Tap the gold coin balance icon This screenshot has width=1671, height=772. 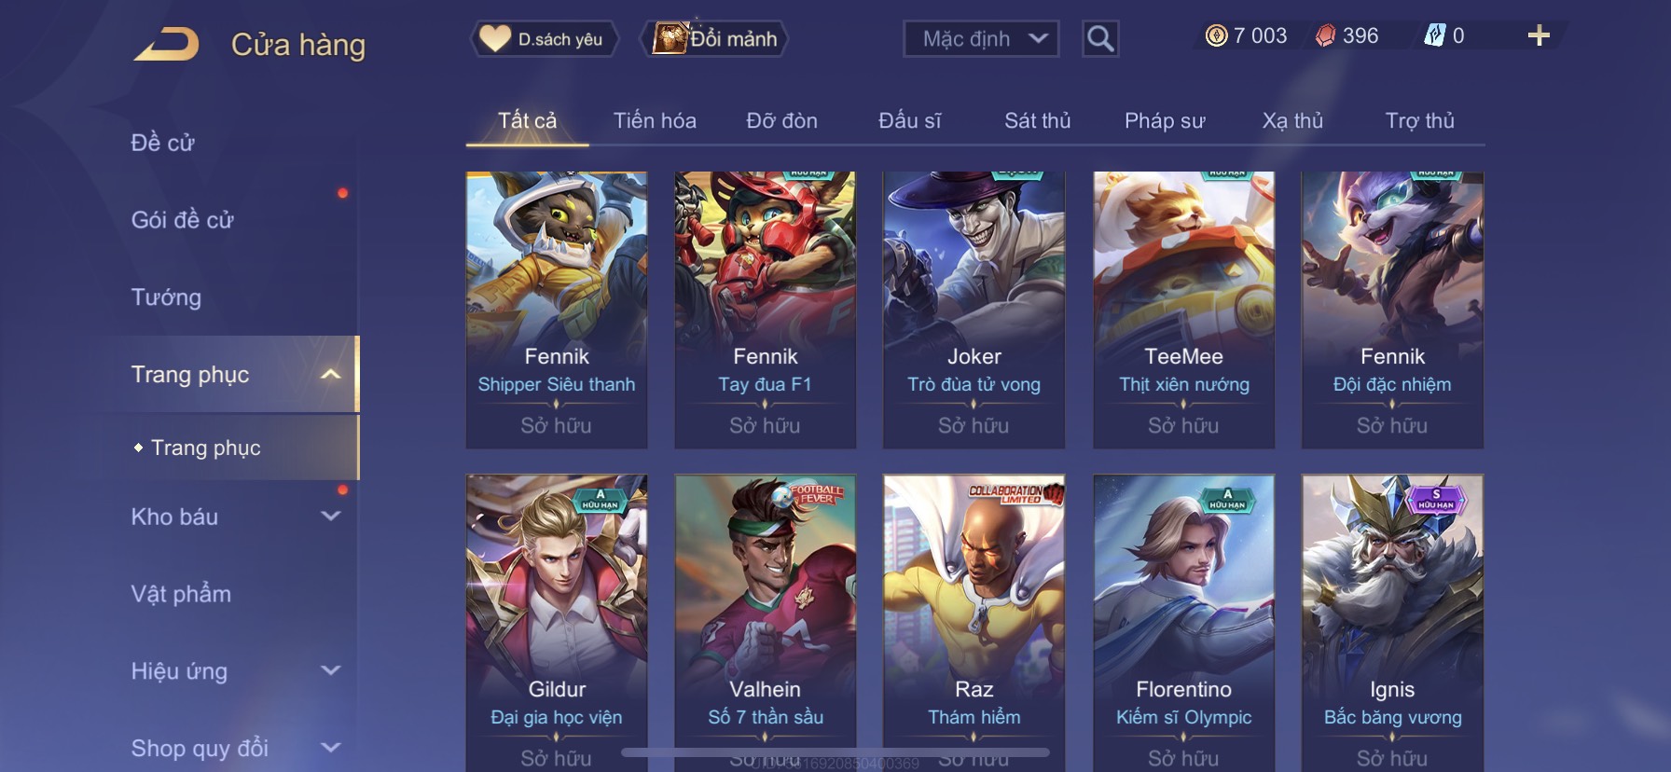(1216, 35)
